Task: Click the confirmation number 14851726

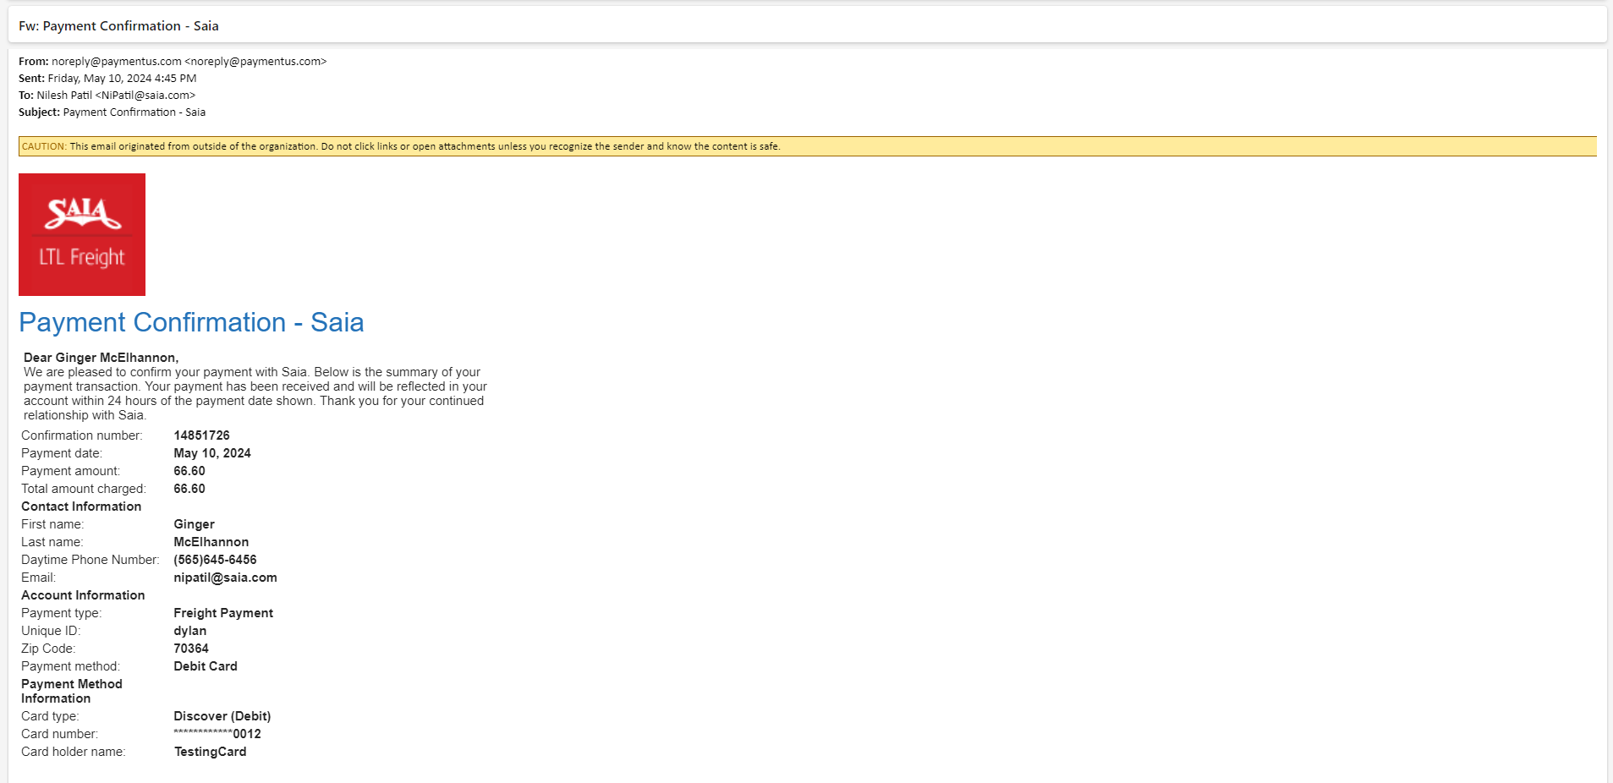Action: 201,435
